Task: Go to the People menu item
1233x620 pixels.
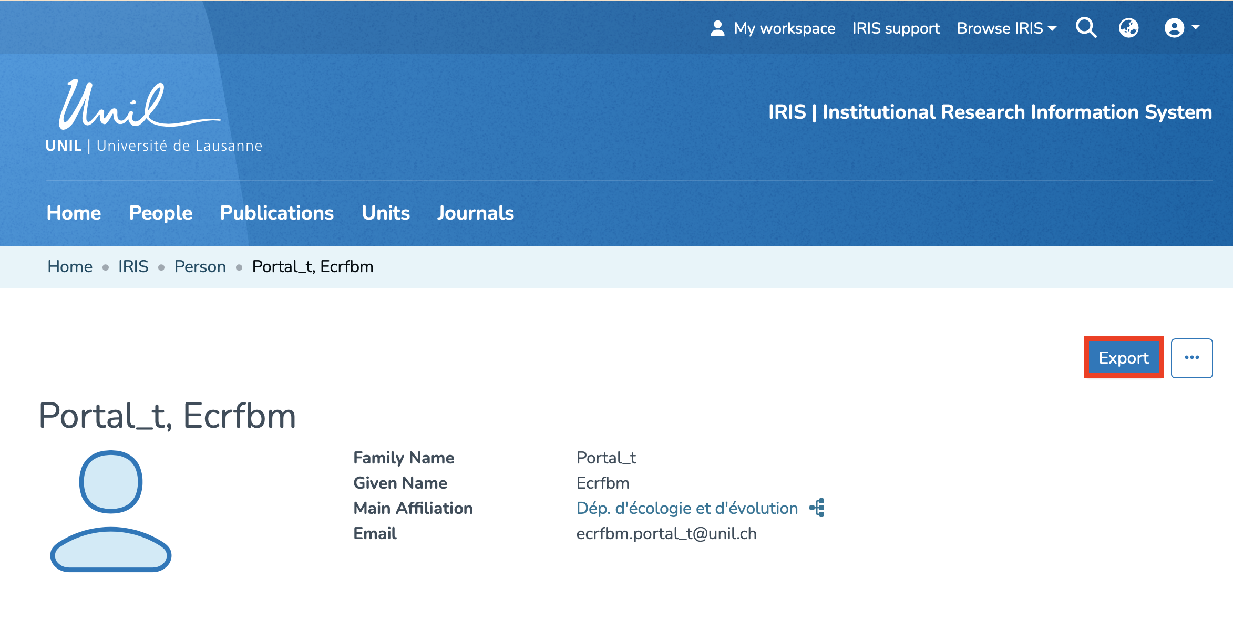Action: click(x=160, y=213)
